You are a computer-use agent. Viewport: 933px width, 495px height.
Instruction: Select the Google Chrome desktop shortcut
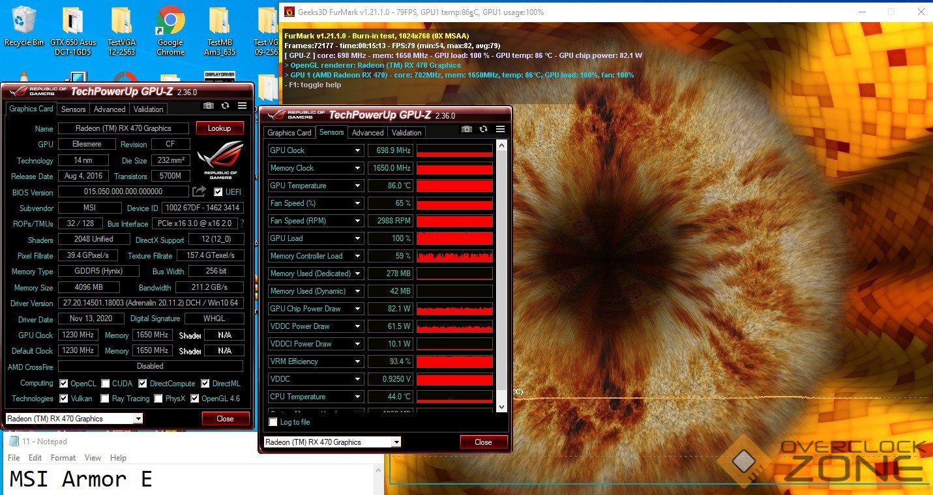point(170,30)
